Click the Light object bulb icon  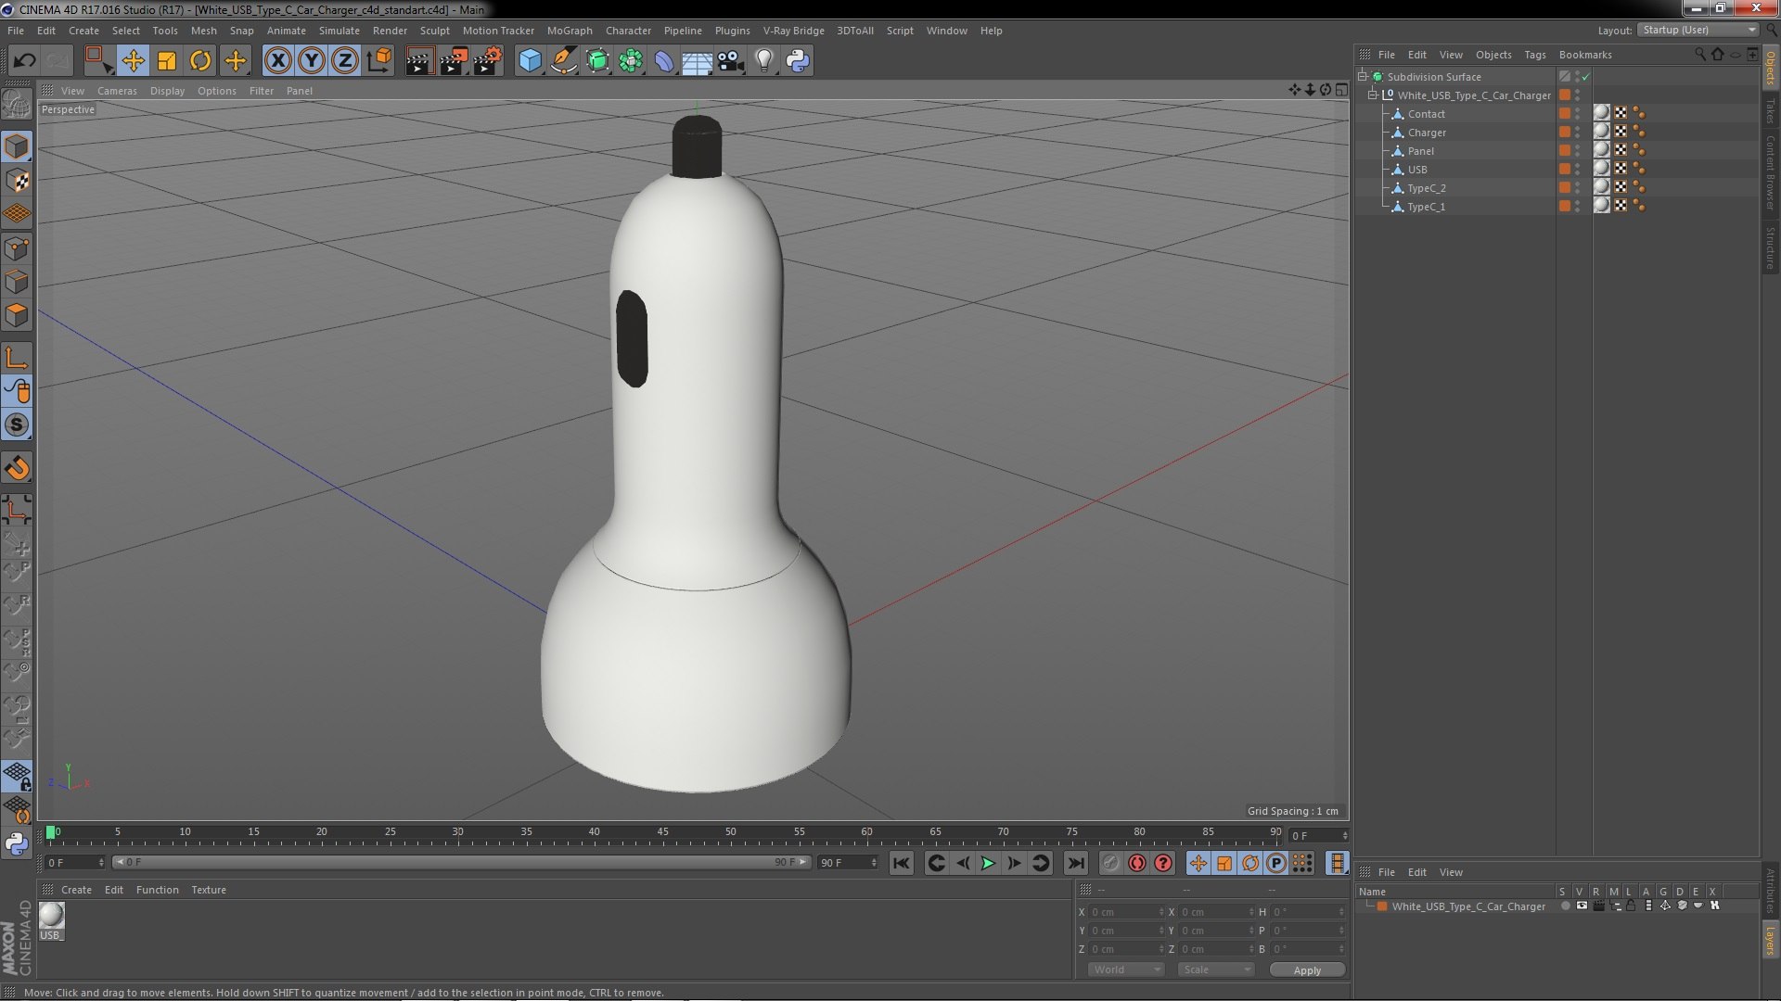[763, 61]
